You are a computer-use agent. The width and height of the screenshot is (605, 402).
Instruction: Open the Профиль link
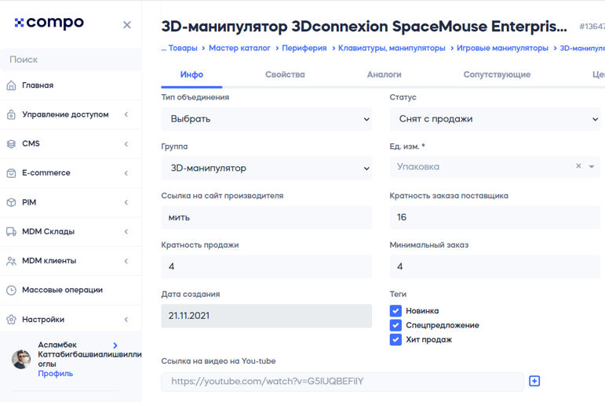pyautogui.click(x=55, y=374)
